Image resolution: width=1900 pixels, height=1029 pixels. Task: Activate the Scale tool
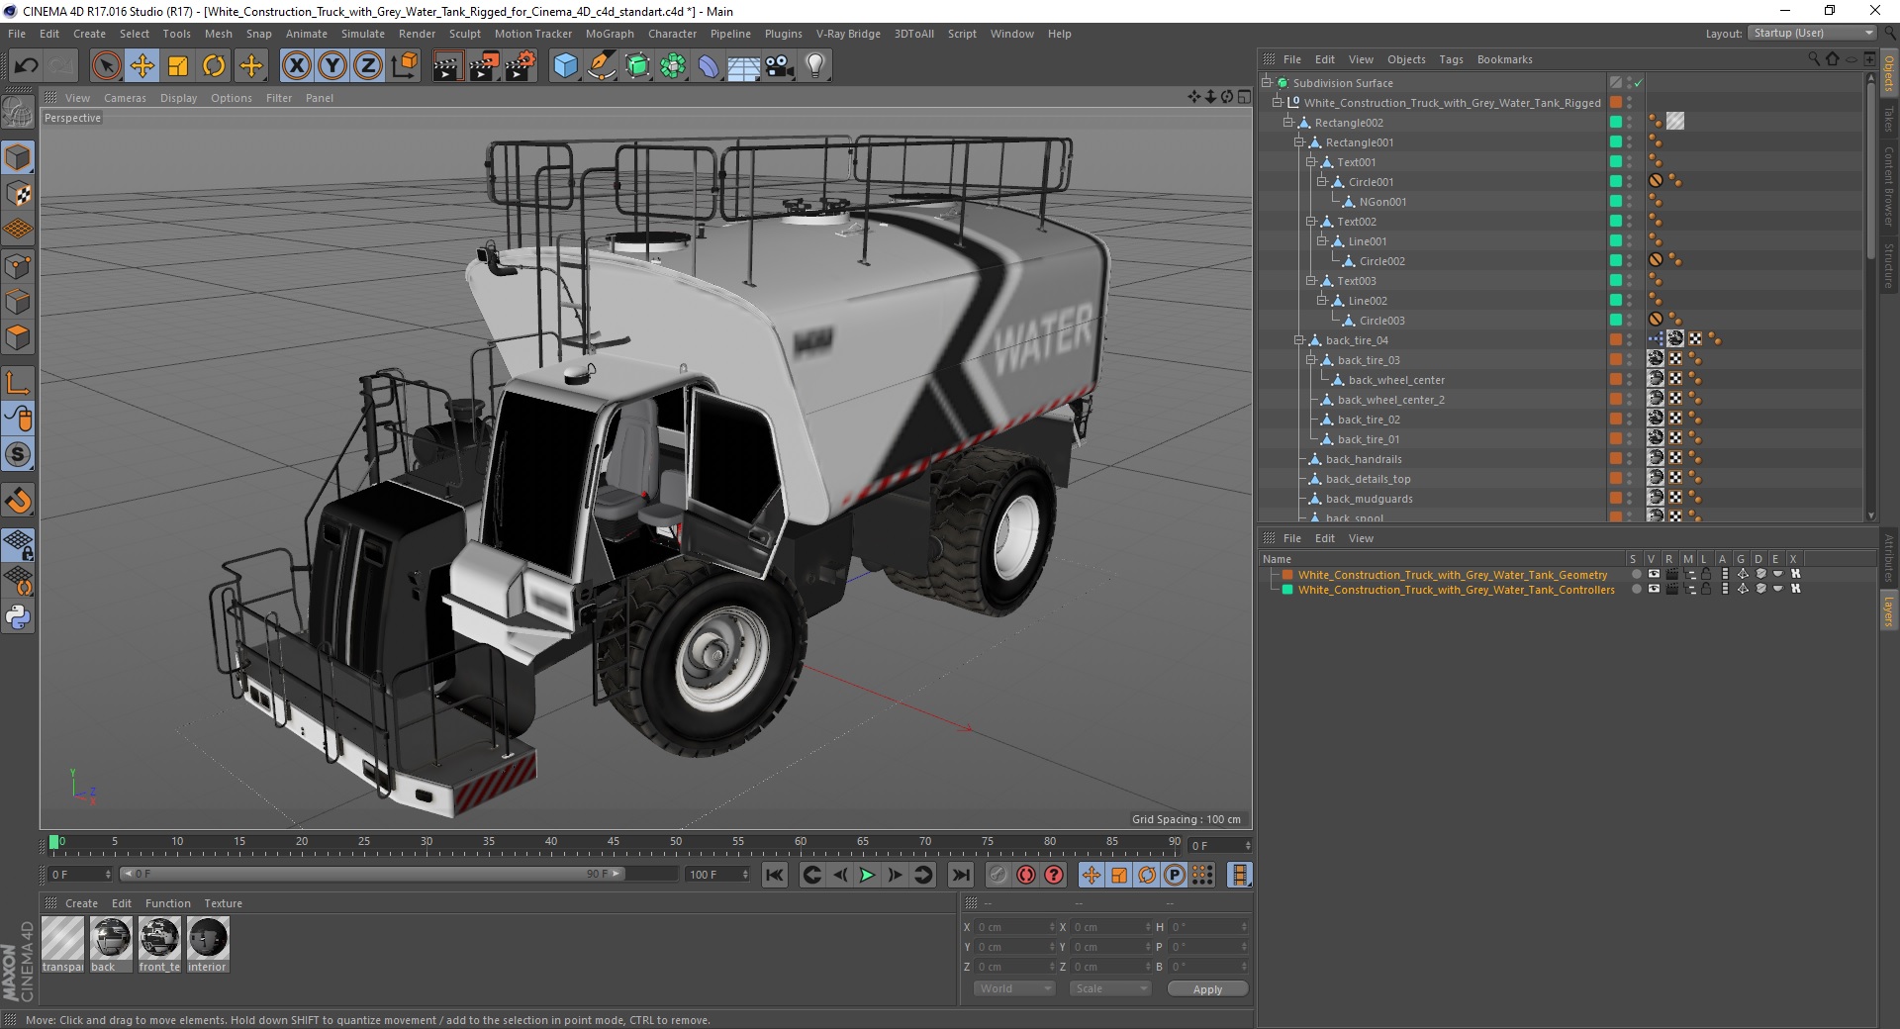pos(178,66)
